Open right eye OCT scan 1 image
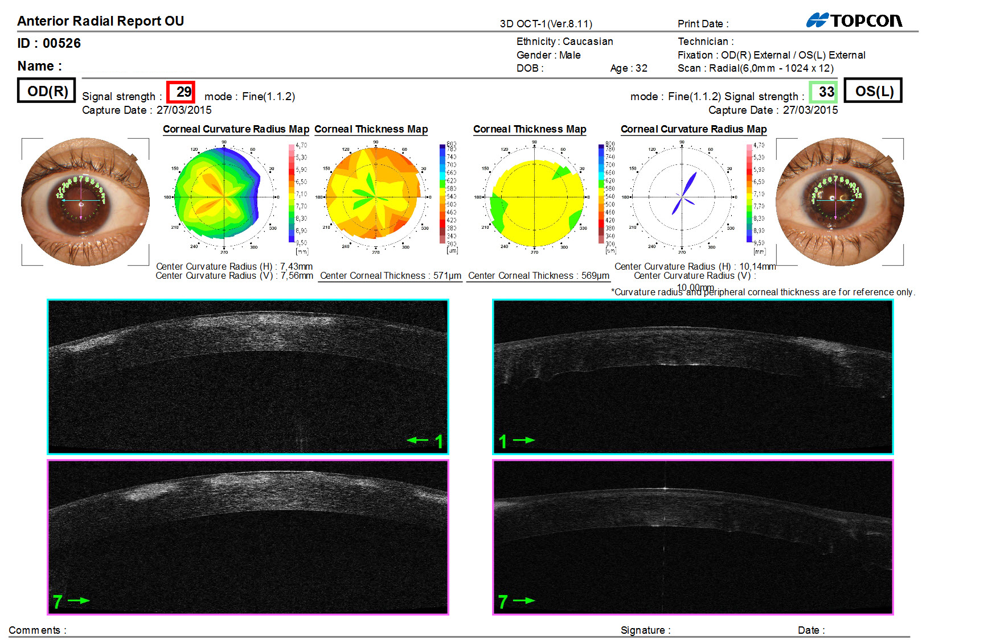The image size is (1000, 640). (248, 377)
